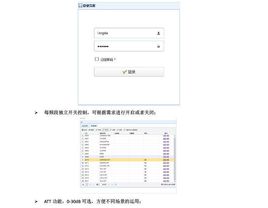Focus the password input field

(x=125, y=46)
